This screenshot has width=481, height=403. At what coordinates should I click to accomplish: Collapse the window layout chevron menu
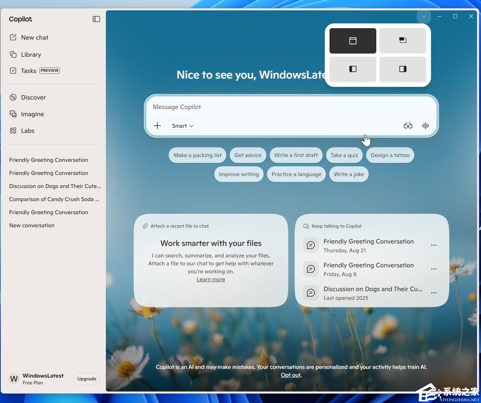coord(424,16)
